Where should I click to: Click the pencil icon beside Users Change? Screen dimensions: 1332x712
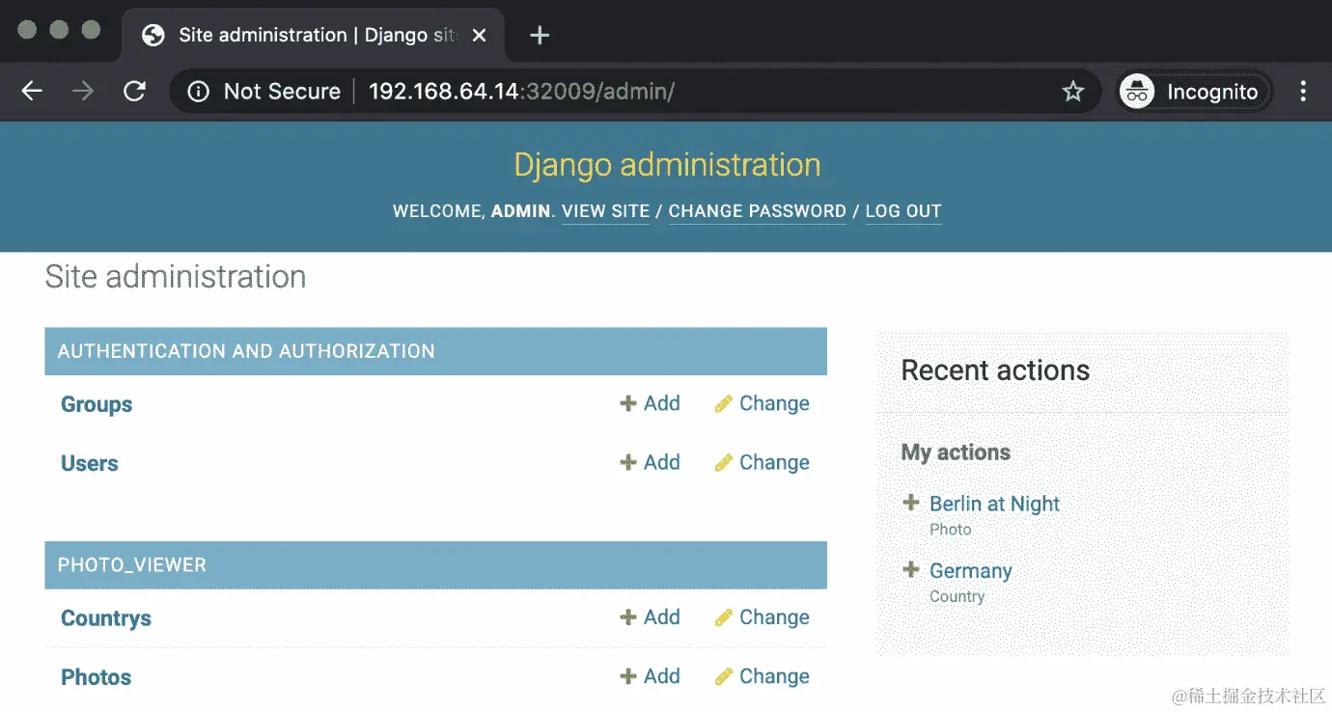pyautogui.click(x=724, y=462)
